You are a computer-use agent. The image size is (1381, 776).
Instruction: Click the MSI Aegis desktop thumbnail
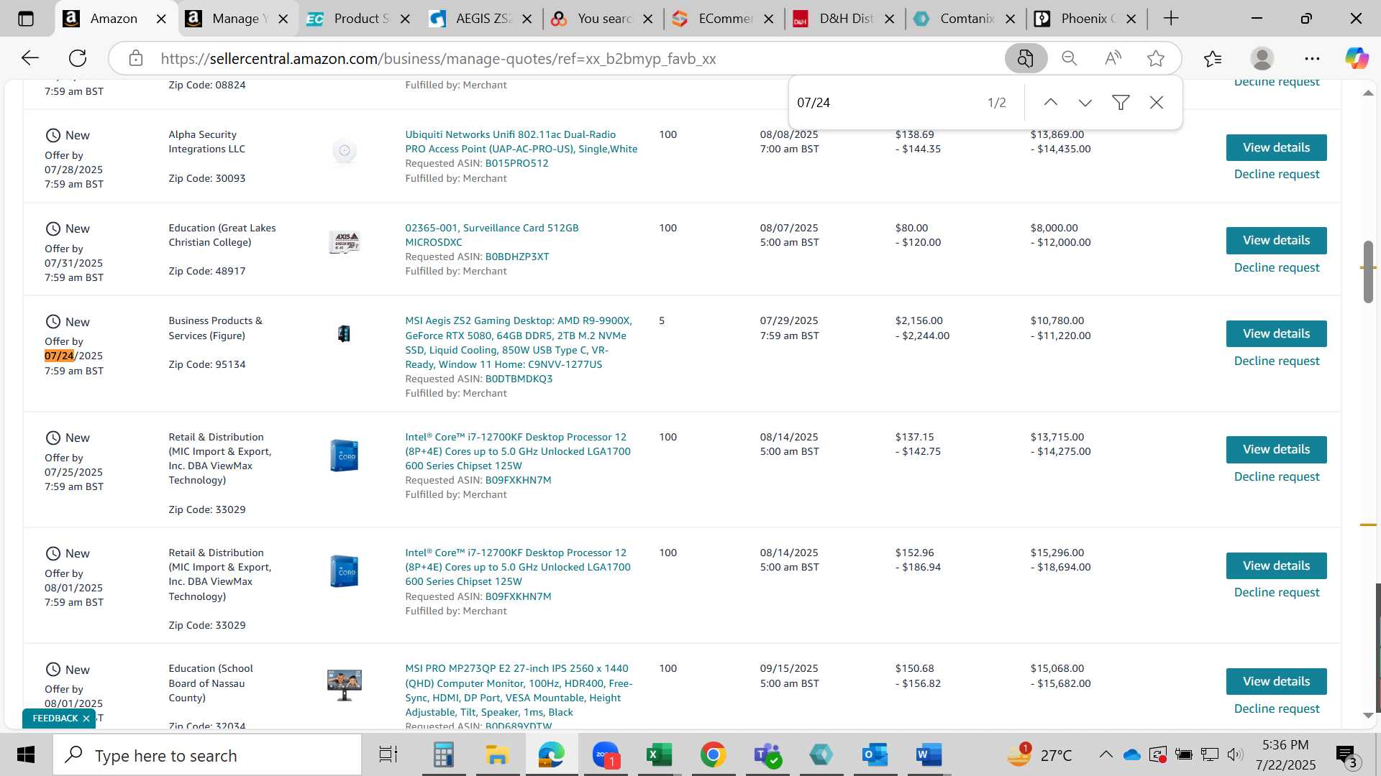344,333
